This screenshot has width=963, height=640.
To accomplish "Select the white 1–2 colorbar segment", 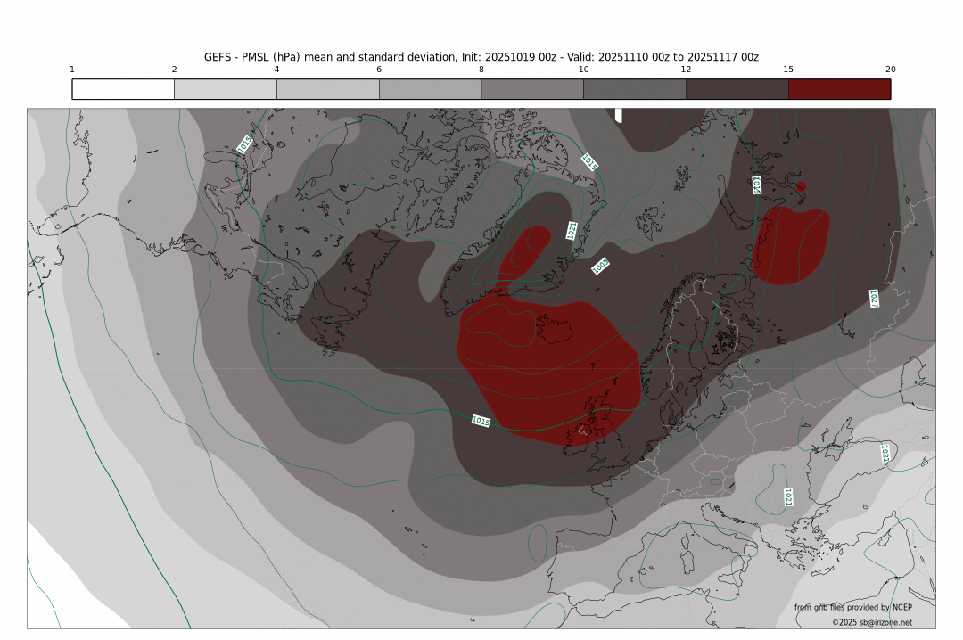I will [x=123, y=89].
